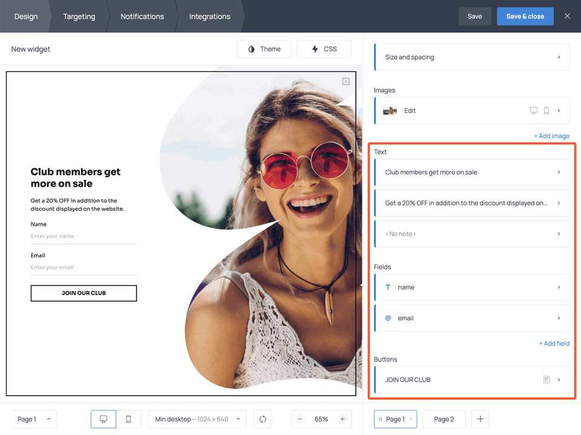Open the Integrations tab
The image size is (581, 435).
pyautogui.click(x=209, y=16)
